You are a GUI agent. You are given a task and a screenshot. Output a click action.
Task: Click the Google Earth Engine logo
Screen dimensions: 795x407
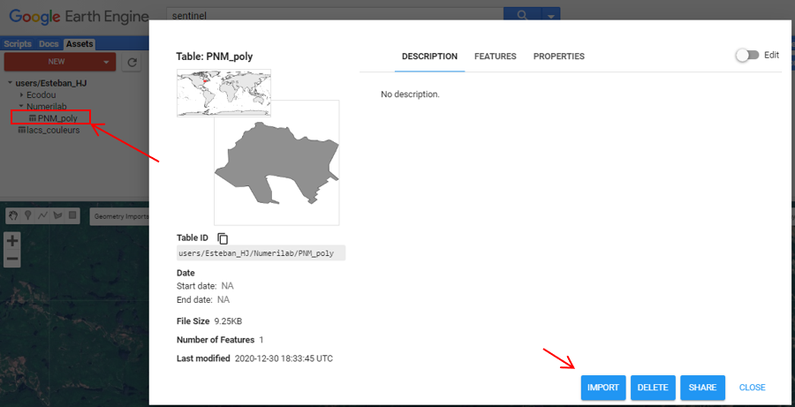[79, 17]
